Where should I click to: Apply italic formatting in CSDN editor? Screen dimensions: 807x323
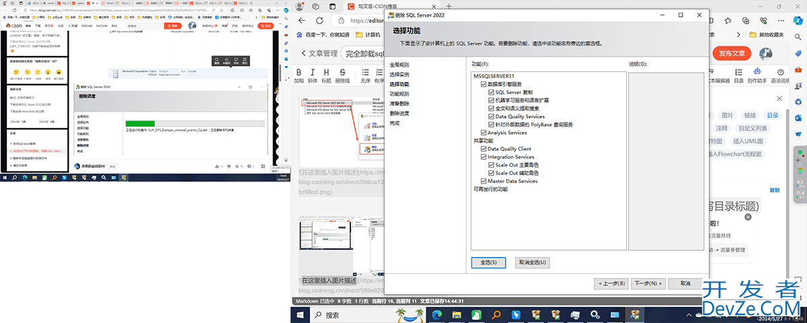click(x=313, y=75)
